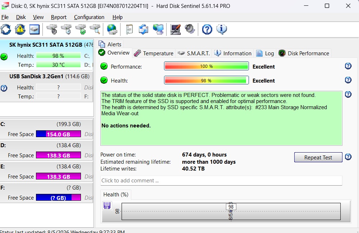Click the green check icon beside Performance label
359x233 pixels.
(x=104, y=66)
